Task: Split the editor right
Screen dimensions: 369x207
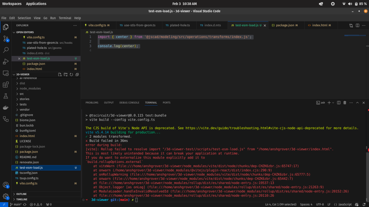Action: (x=357, y=25)
